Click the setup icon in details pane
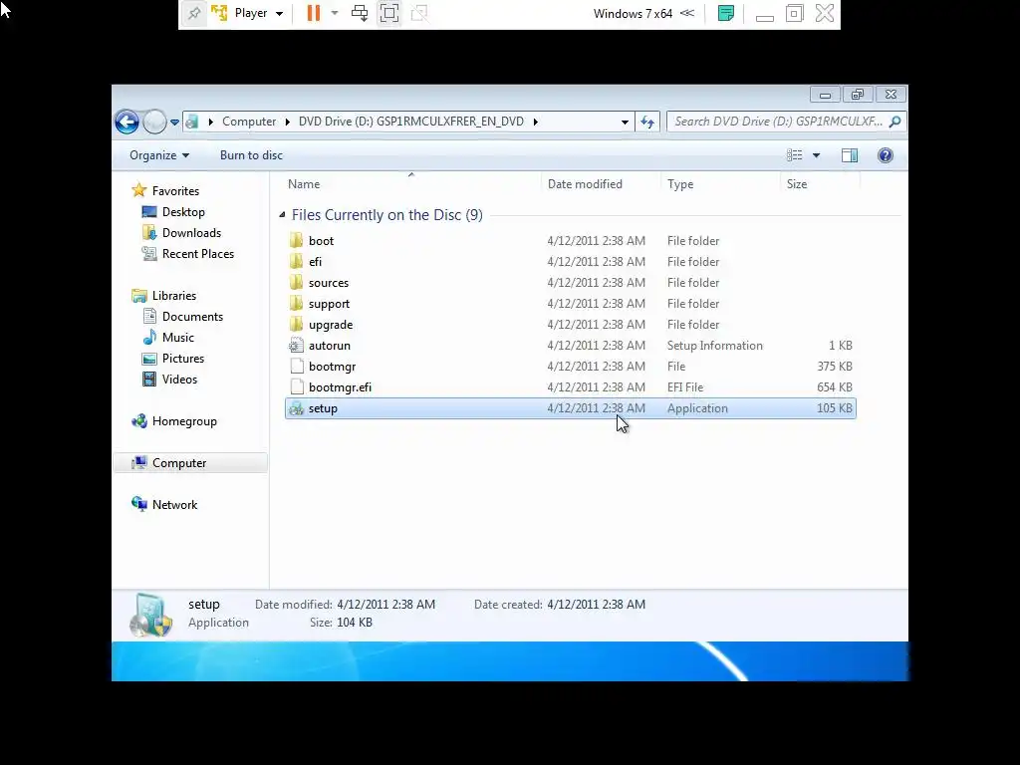1020x765 pixels. pyautogui.click(x=150, y=615)
